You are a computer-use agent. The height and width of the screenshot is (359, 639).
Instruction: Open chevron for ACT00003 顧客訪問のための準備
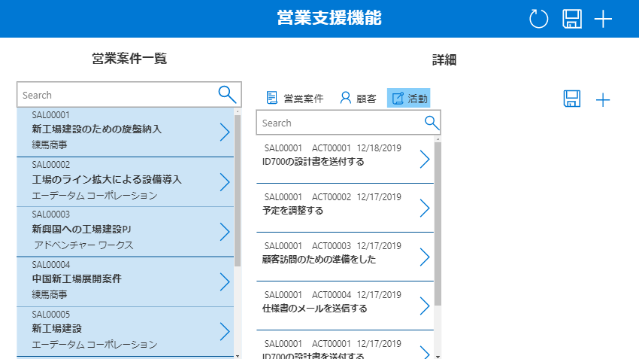[425, 257]
